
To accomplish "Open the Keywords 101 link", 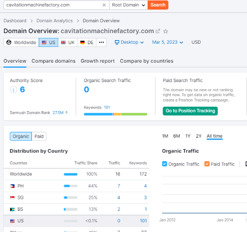I will (107, 108).
